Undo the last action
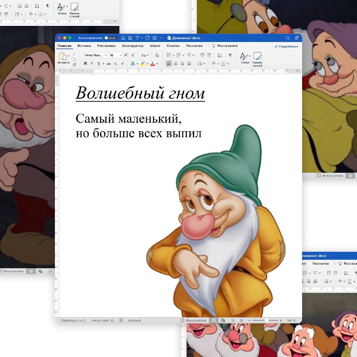The image size is (357, 357). tap(137, 38)
